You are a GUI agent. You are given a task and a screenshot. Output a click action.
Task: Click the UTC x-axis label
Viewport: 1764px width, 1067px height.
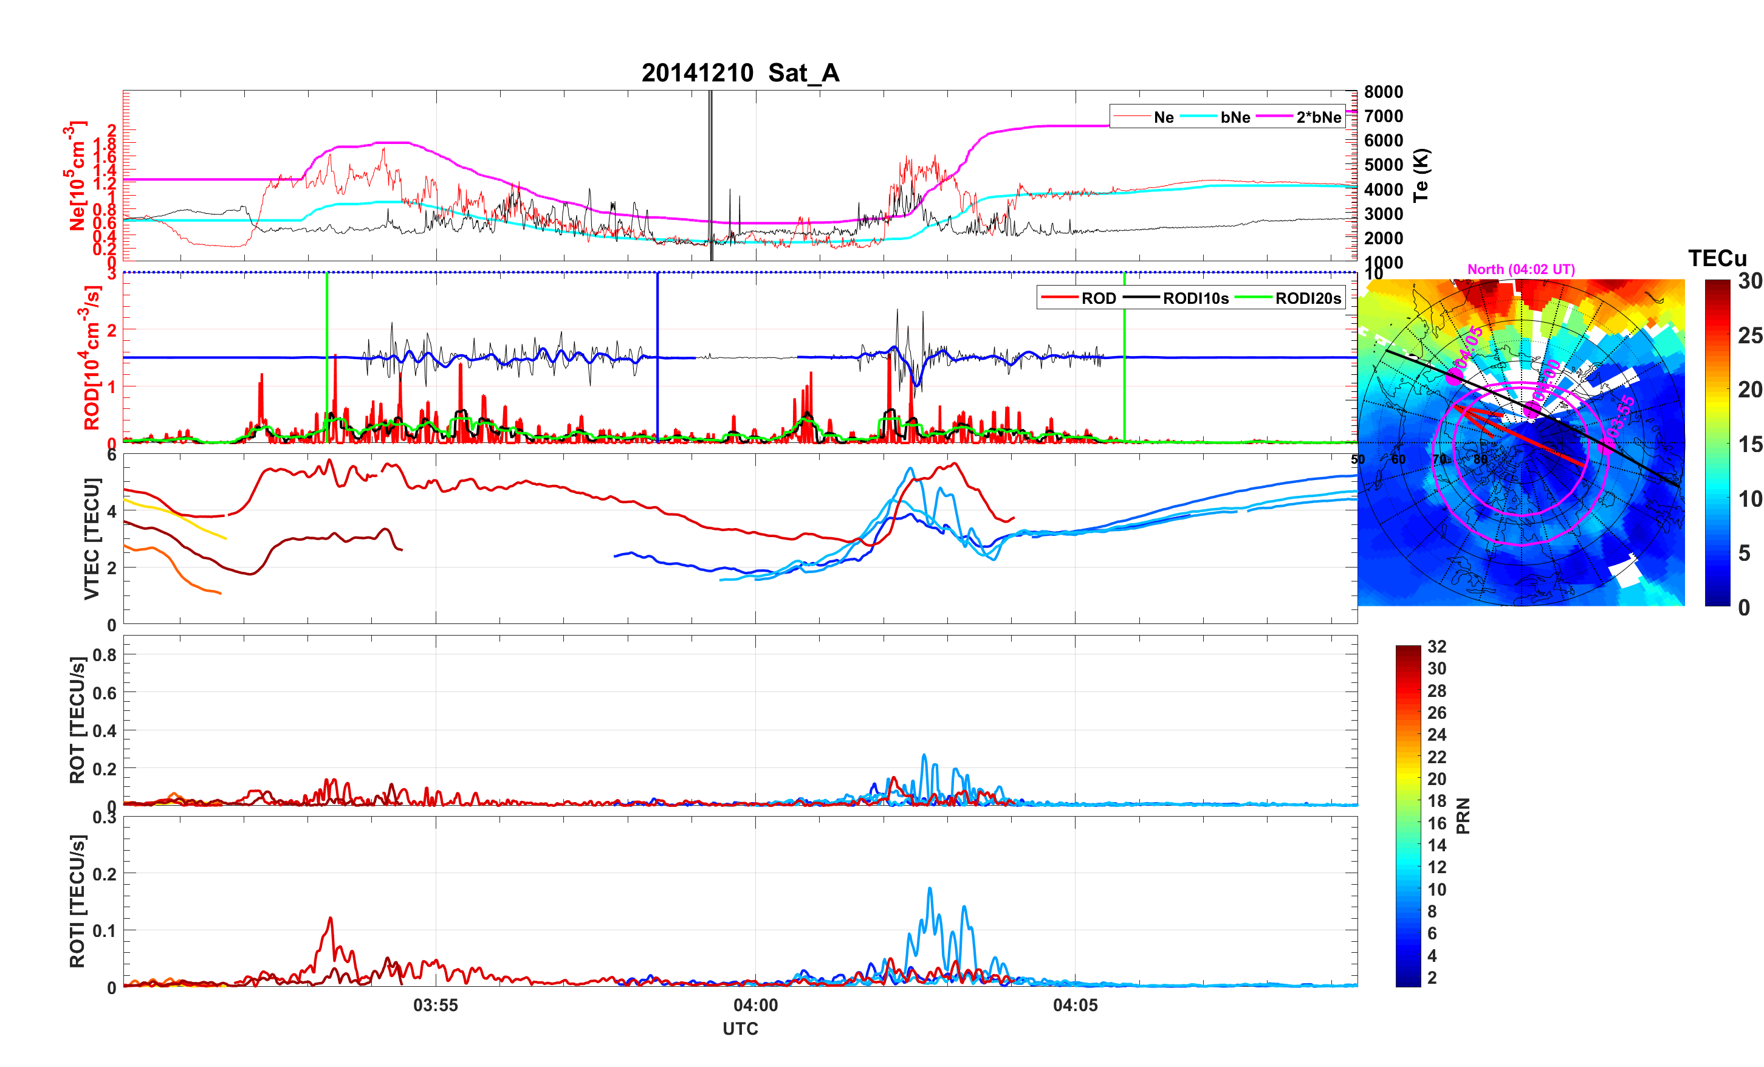pos(740,1029)
